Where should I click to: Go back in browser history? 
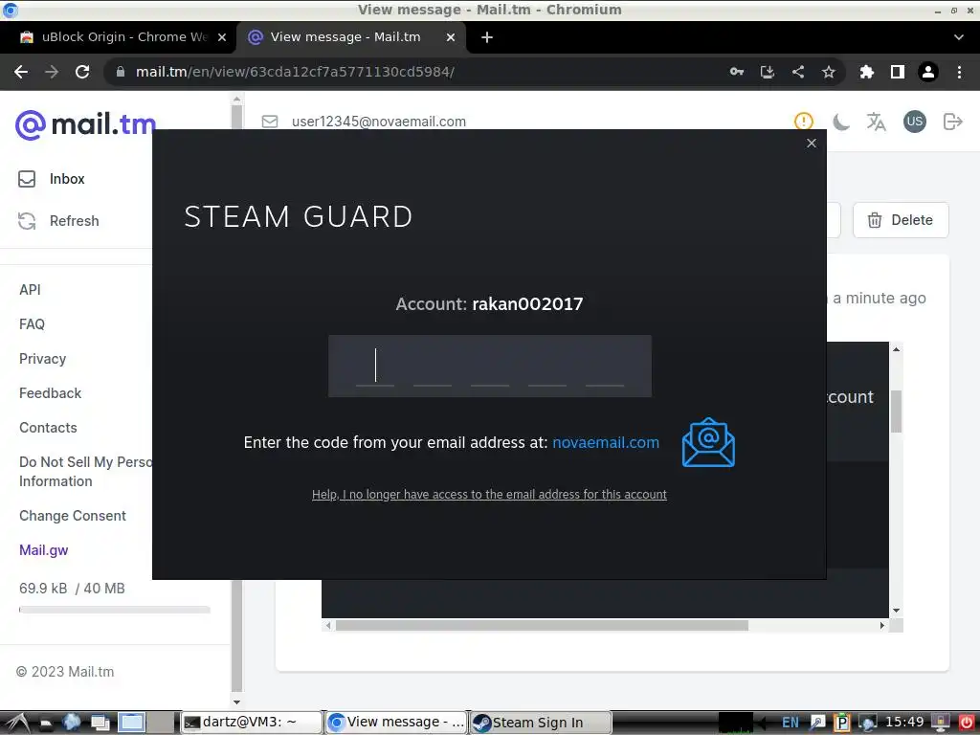tap(21, 72)
